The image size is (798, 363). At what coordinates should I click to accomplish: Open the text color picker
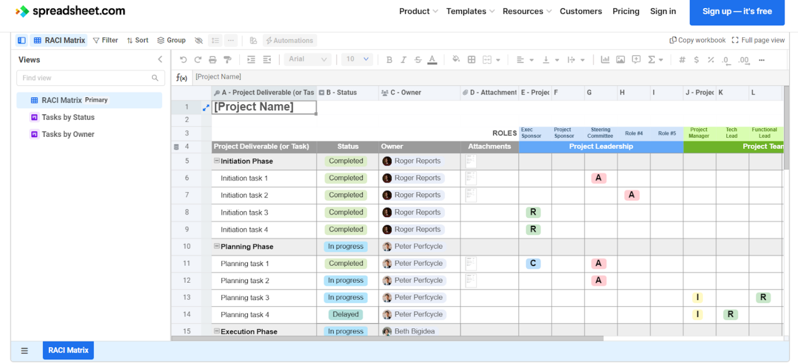pyautogui.click(x=433, y=60)
